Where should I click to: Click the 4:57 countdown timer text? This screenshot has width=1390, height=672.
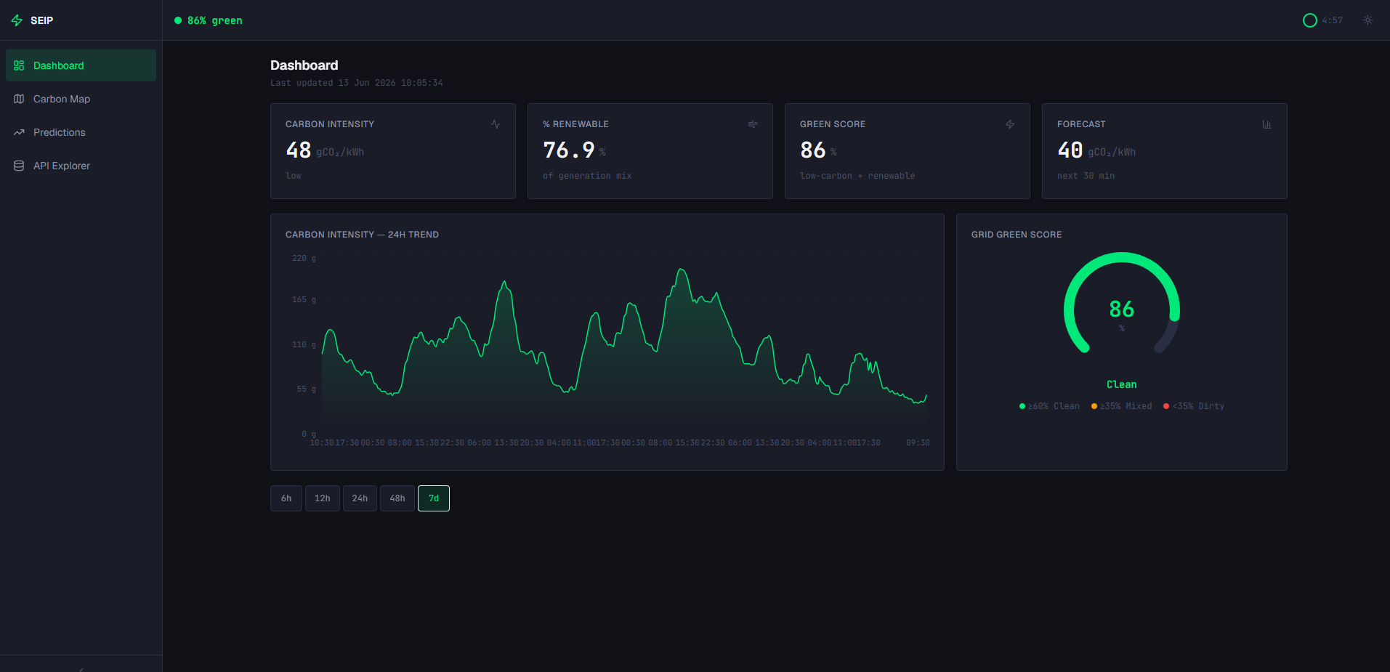tap(1333, 20)
